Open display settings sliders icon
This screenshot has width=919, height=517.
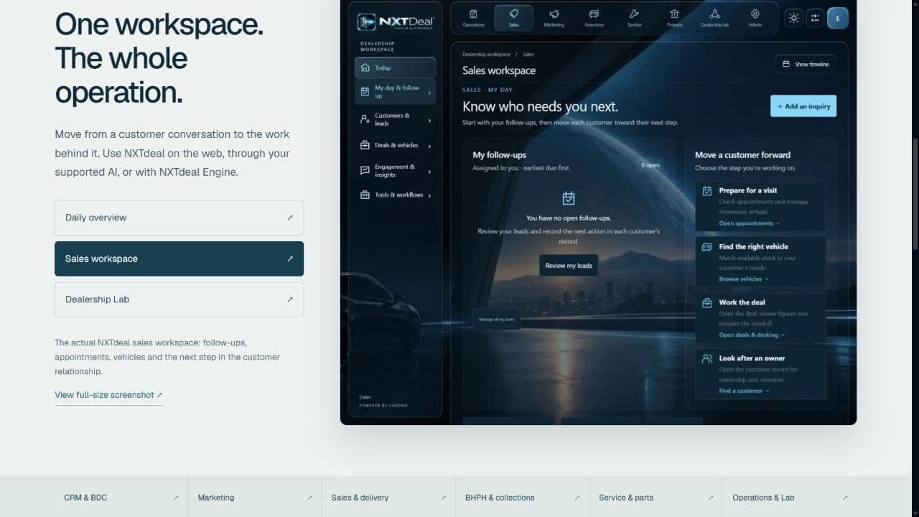tap(814, 18)
